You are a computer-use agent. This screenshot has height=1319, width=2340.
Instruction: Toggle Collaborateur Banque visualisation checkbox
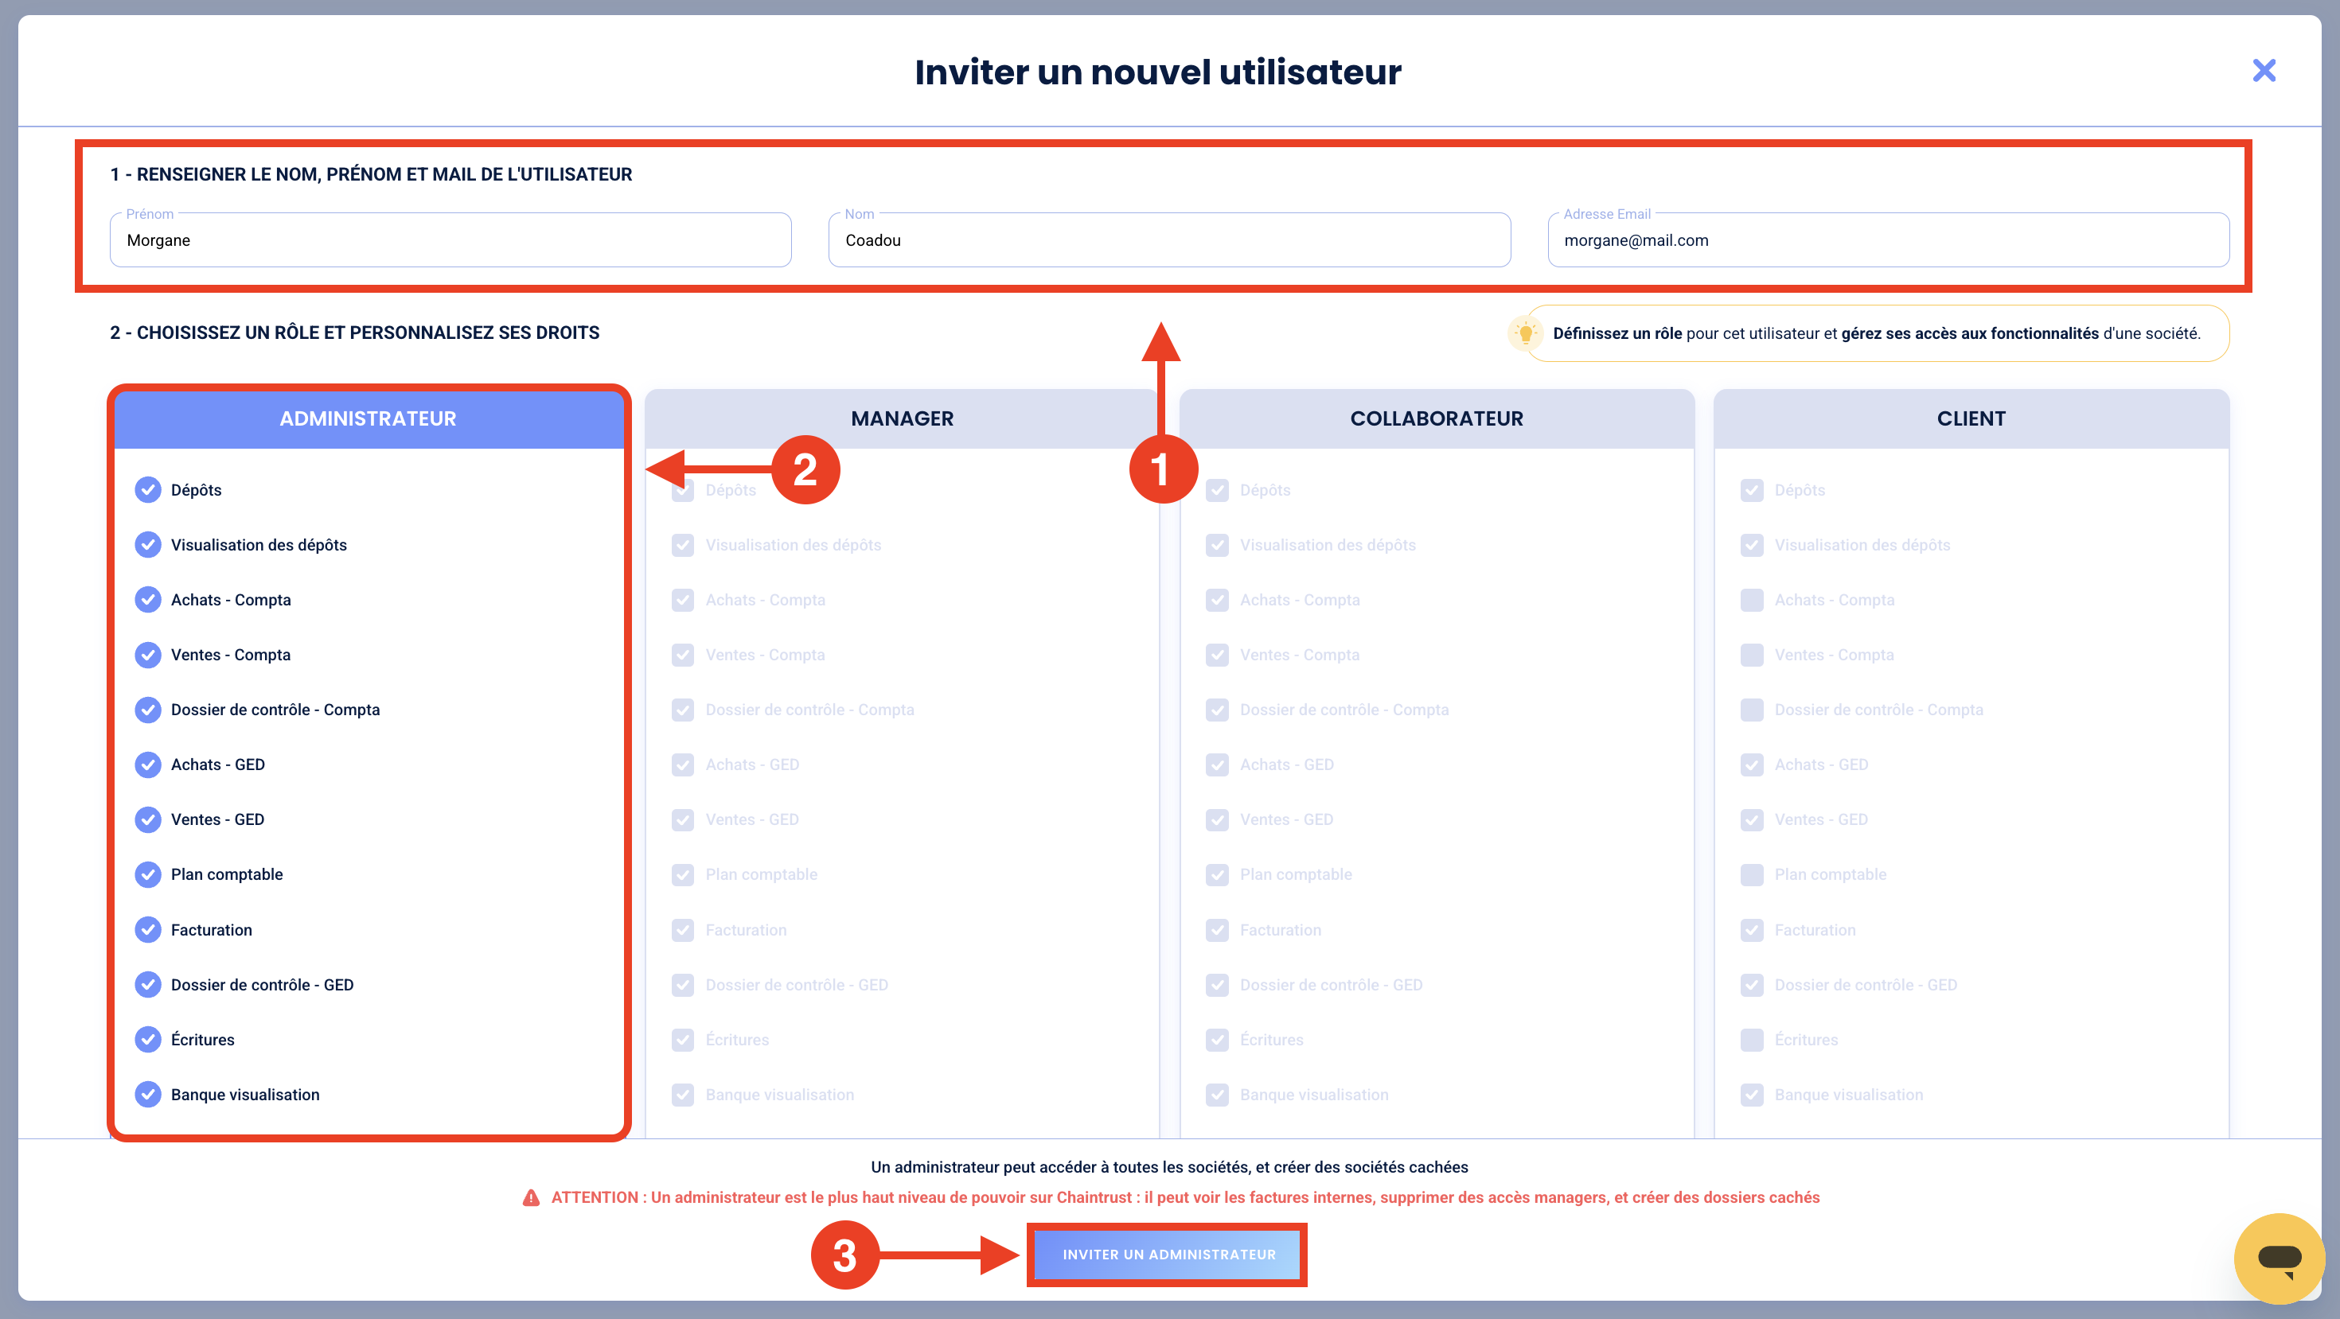(1217, 1095)
